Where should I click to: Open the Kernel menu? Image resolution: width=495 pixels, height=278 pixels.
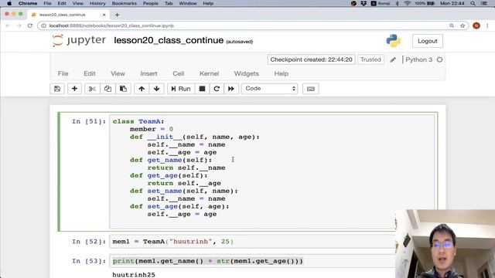[209, 73]
